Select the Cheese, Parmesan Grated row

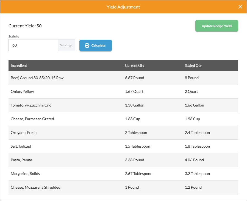(x=32, y=119)
